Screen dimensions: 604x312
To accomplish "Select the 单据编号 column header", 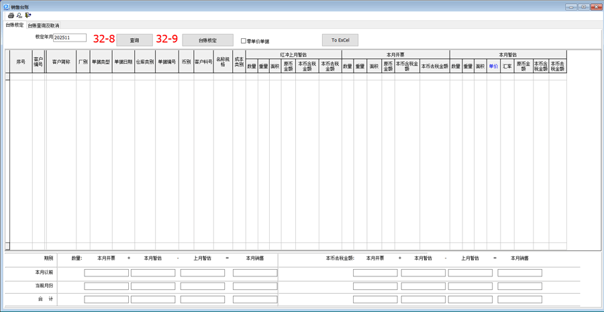I will click(166, 62).
